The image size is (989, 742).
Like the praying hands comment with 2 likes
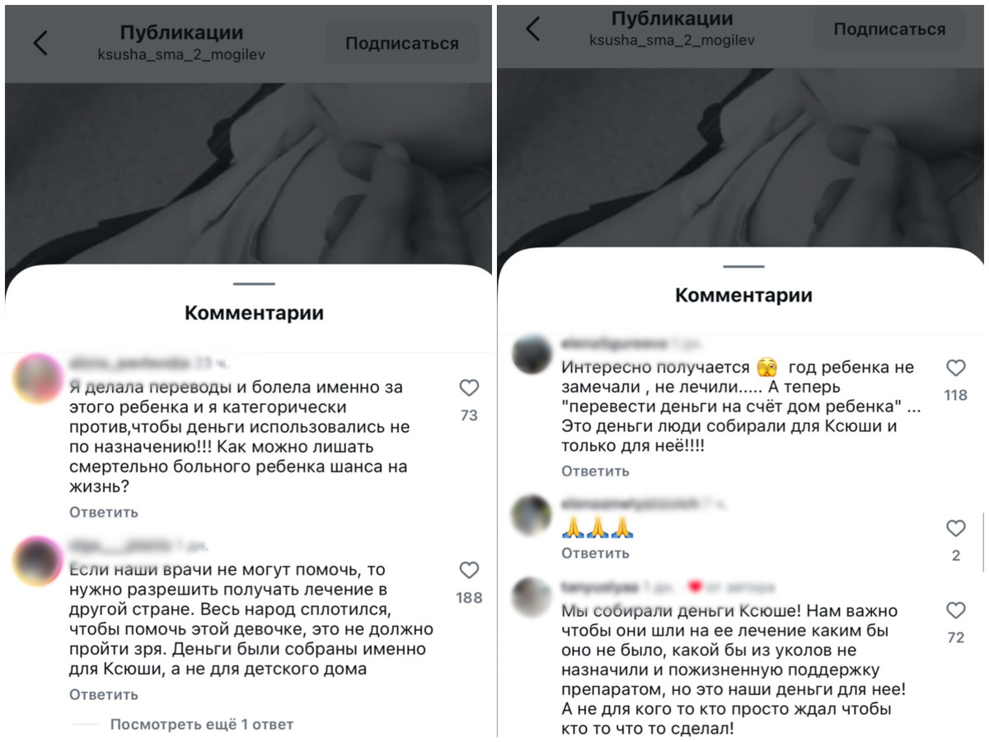point(955,528)
